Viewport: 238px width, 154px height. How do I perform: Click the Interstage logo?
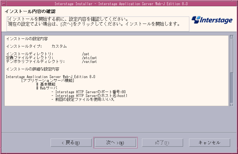pos(212,20)
